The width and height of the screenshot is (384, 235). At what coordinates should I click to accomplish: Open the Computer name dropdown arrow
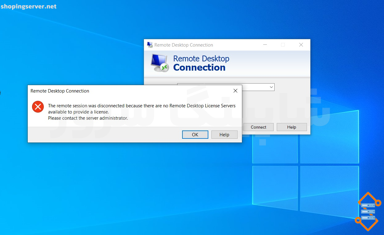click(271, 87)
